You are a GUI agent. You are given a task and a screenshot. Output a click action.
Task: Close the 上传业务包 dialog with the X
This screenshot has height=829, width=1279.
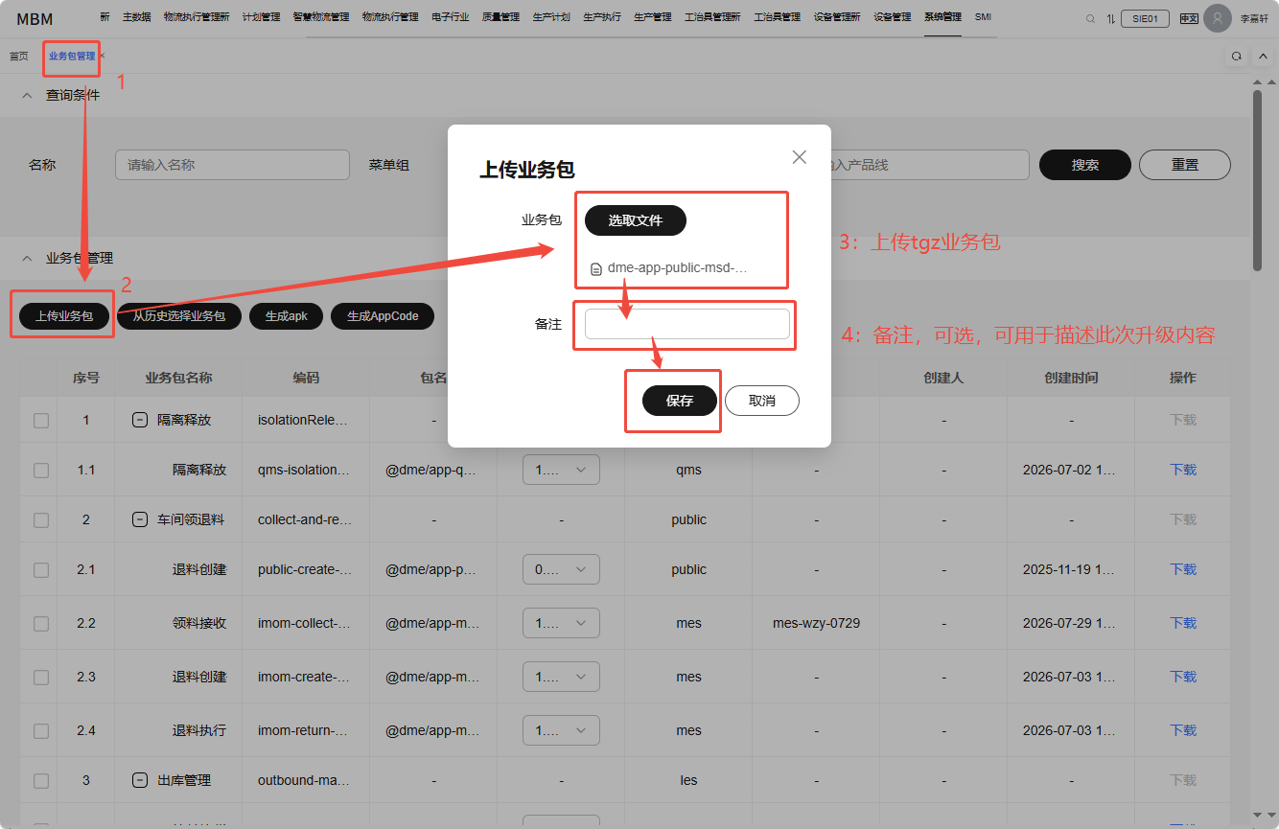800,157
